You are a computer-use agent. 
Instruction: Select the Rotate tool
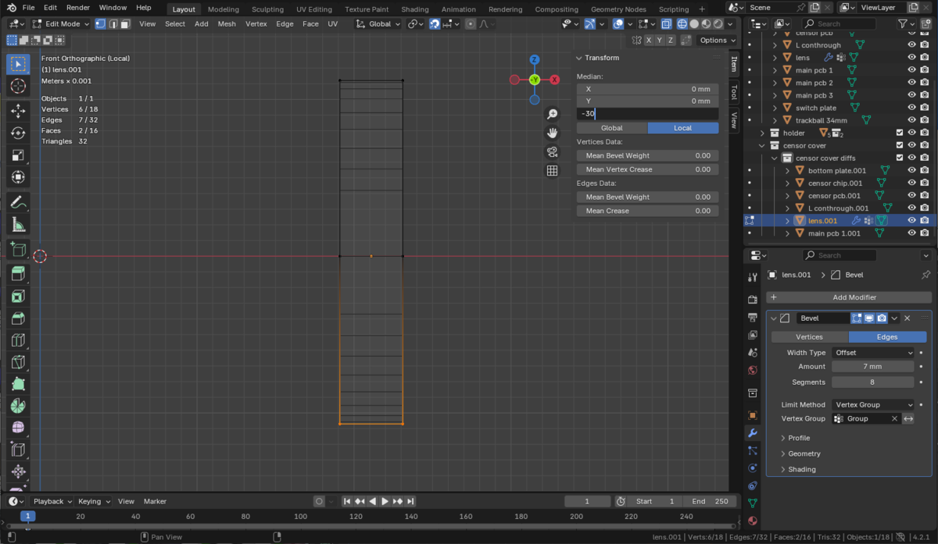17,133
